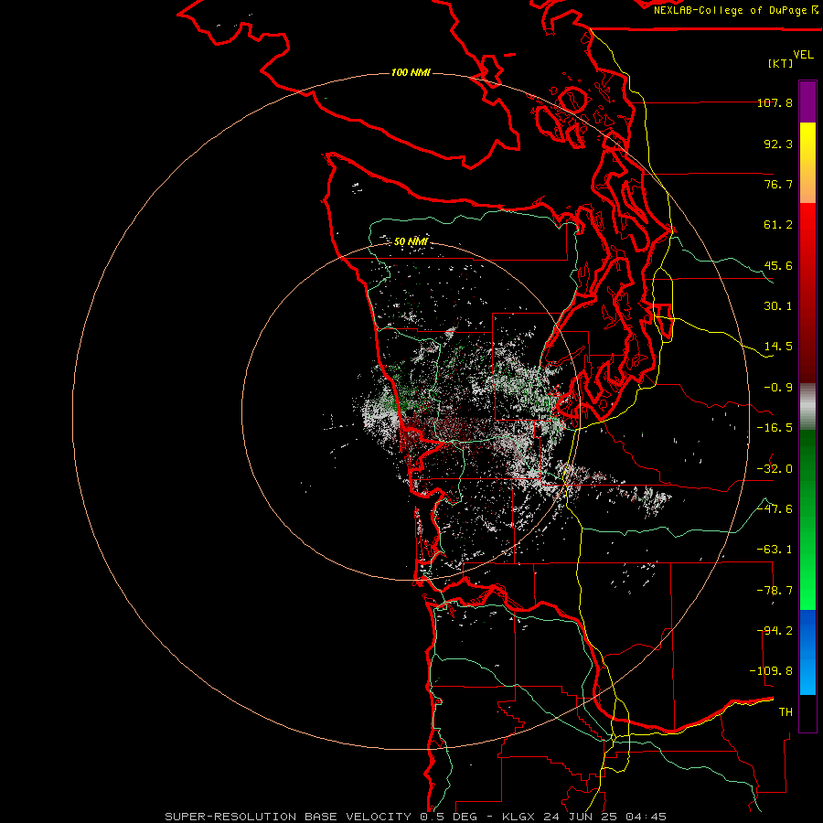
Task: Click the KLGX radar station identifier
Action: 520,817
